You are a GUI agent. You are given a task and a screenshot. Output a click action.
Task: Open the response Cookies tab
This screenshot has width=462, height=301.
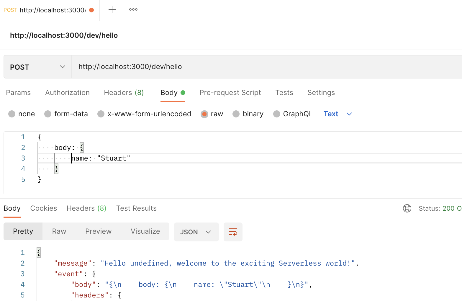(x=44, y=208)
